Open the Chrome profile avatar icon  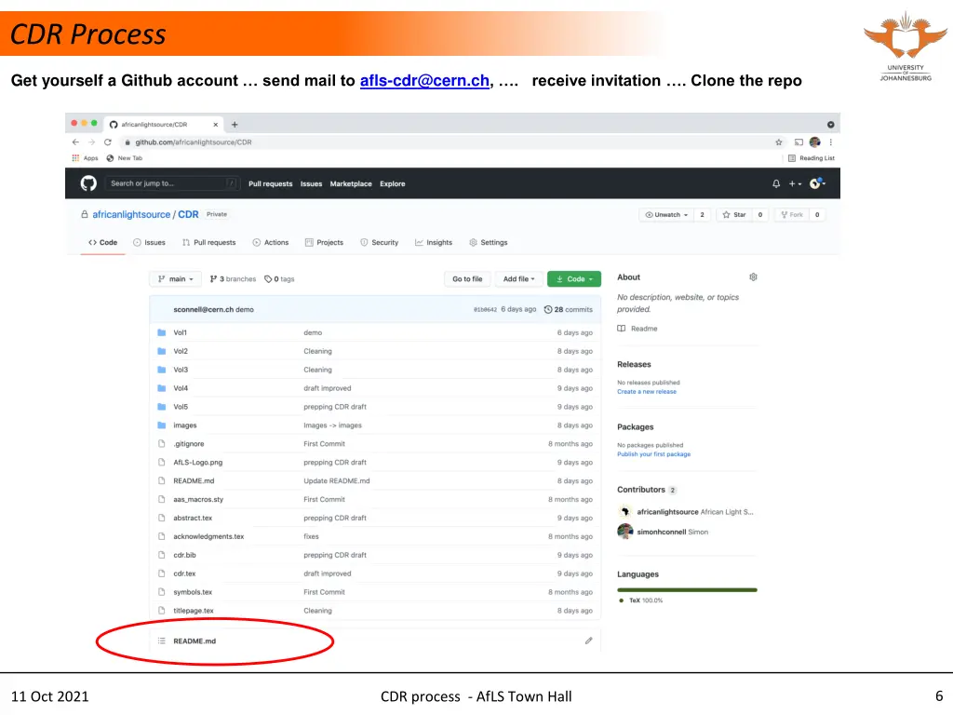coord(815,142)
